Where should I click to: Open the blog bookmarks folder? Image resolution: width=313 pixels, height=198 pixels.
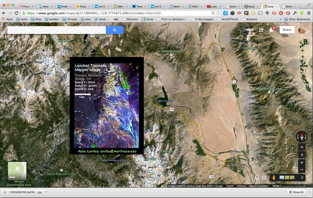point(36,19)
